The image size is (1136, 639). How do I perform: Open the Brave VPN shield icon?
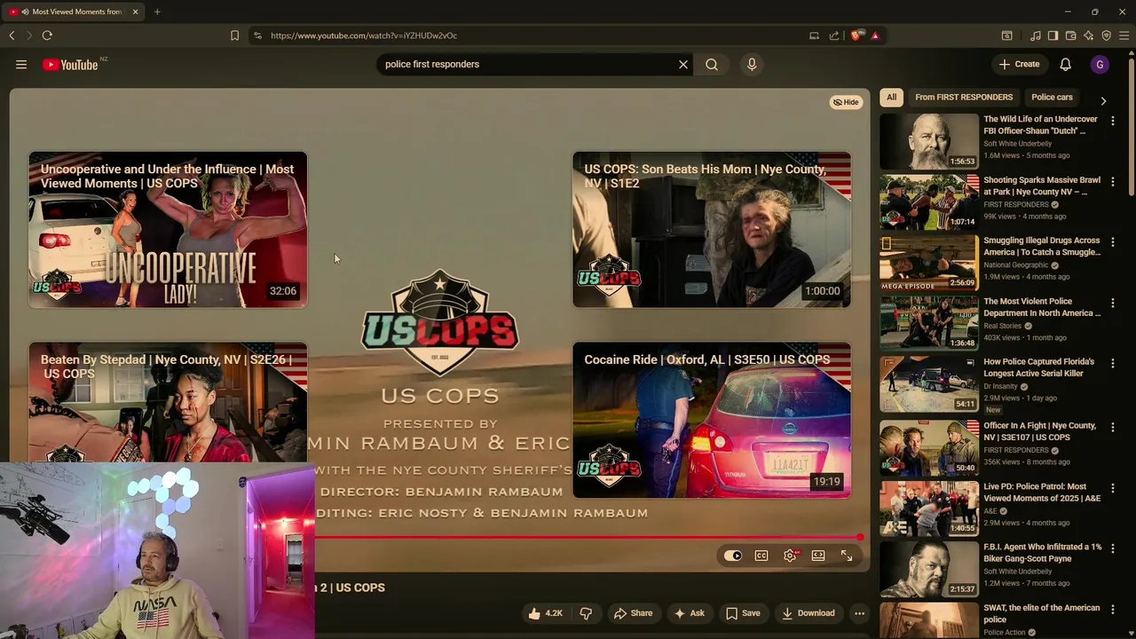(1107, 35)
